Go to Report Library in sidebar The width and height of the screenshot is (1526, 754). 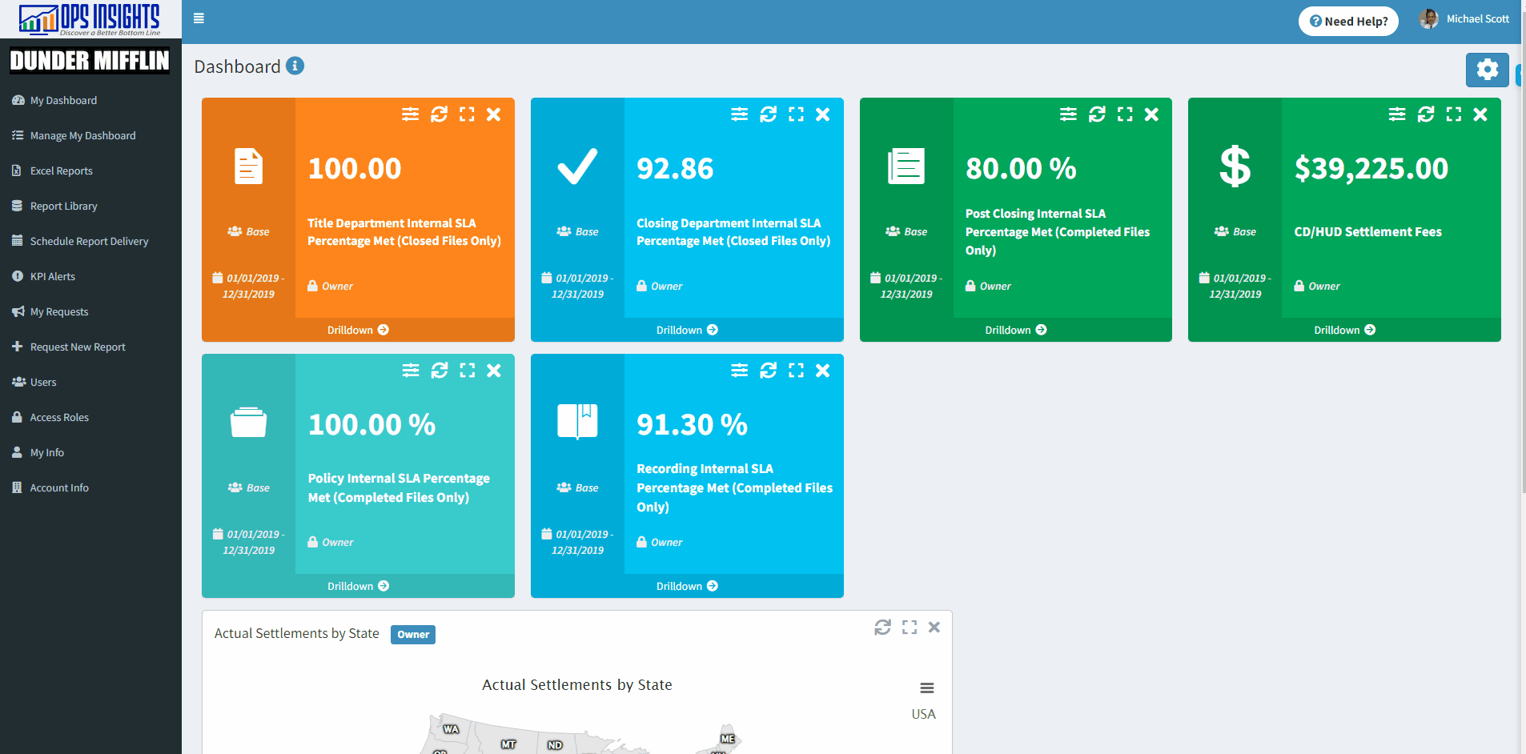point(63,206)
